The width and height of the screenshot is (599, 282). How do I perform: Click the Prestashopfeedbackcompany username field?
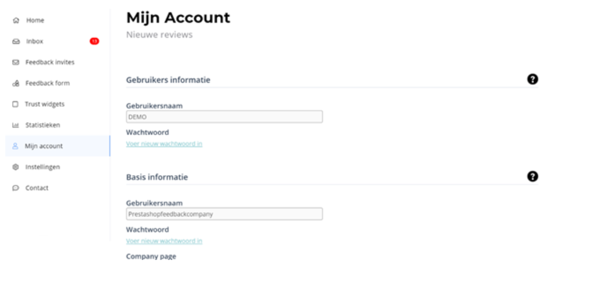click(x=224, y=214)
